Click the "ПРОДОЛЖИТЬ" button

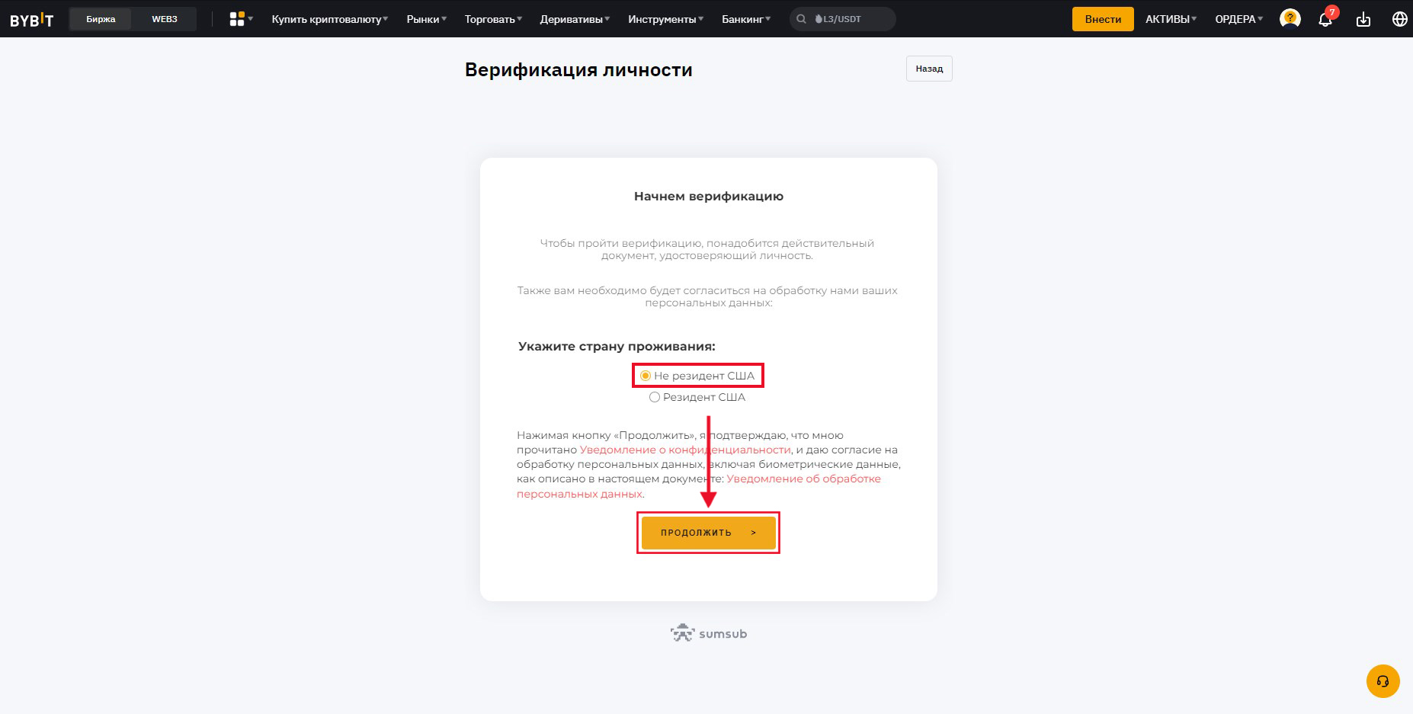[x=708, y=533]
